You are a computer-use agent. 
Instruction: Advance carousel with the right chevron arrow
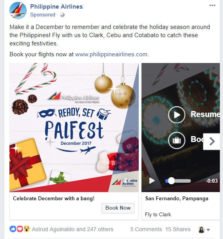pyautogui.click(x=212, y=142)
